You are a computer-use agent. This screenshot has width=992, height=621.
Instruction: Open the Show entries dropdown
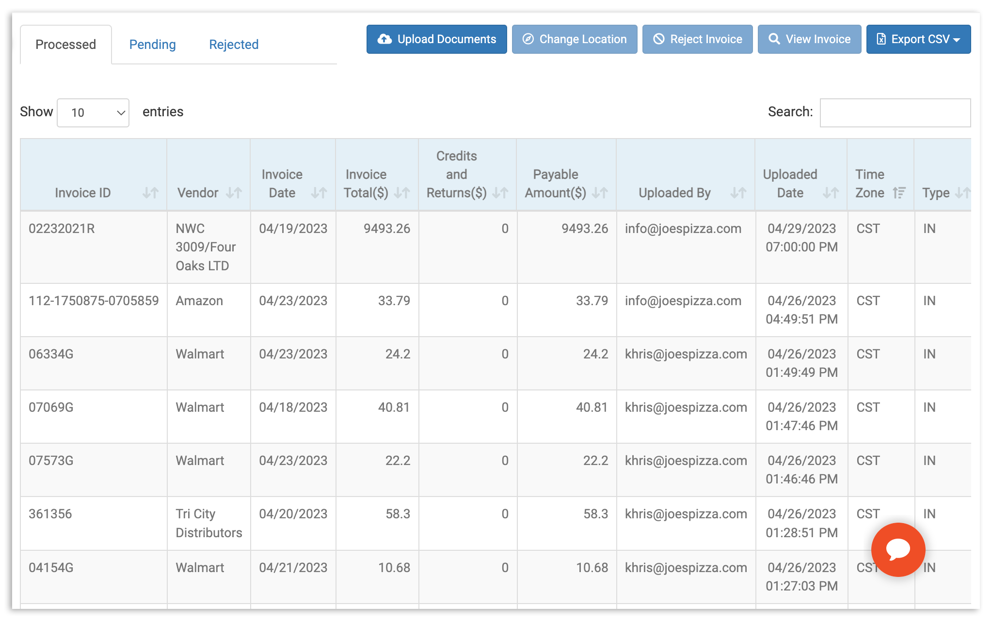pos(93,112)
